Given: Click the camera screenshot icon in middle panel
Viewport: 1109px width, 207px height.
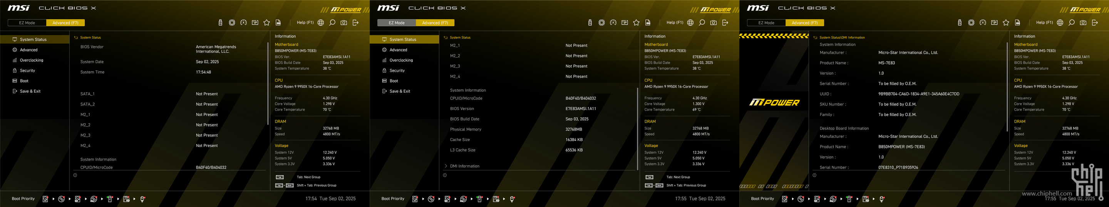Looking at the screenshot, I should click(x=714, y=23).
